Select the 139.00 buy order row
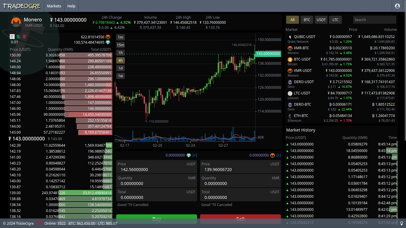This screenshot has height=228, width=406. [61, 193]
